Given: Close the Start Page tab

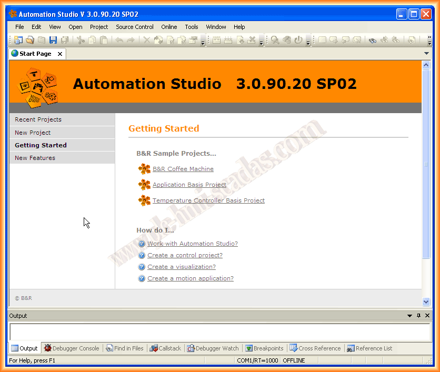Looking at the screenshot, I should pos(60,54).
